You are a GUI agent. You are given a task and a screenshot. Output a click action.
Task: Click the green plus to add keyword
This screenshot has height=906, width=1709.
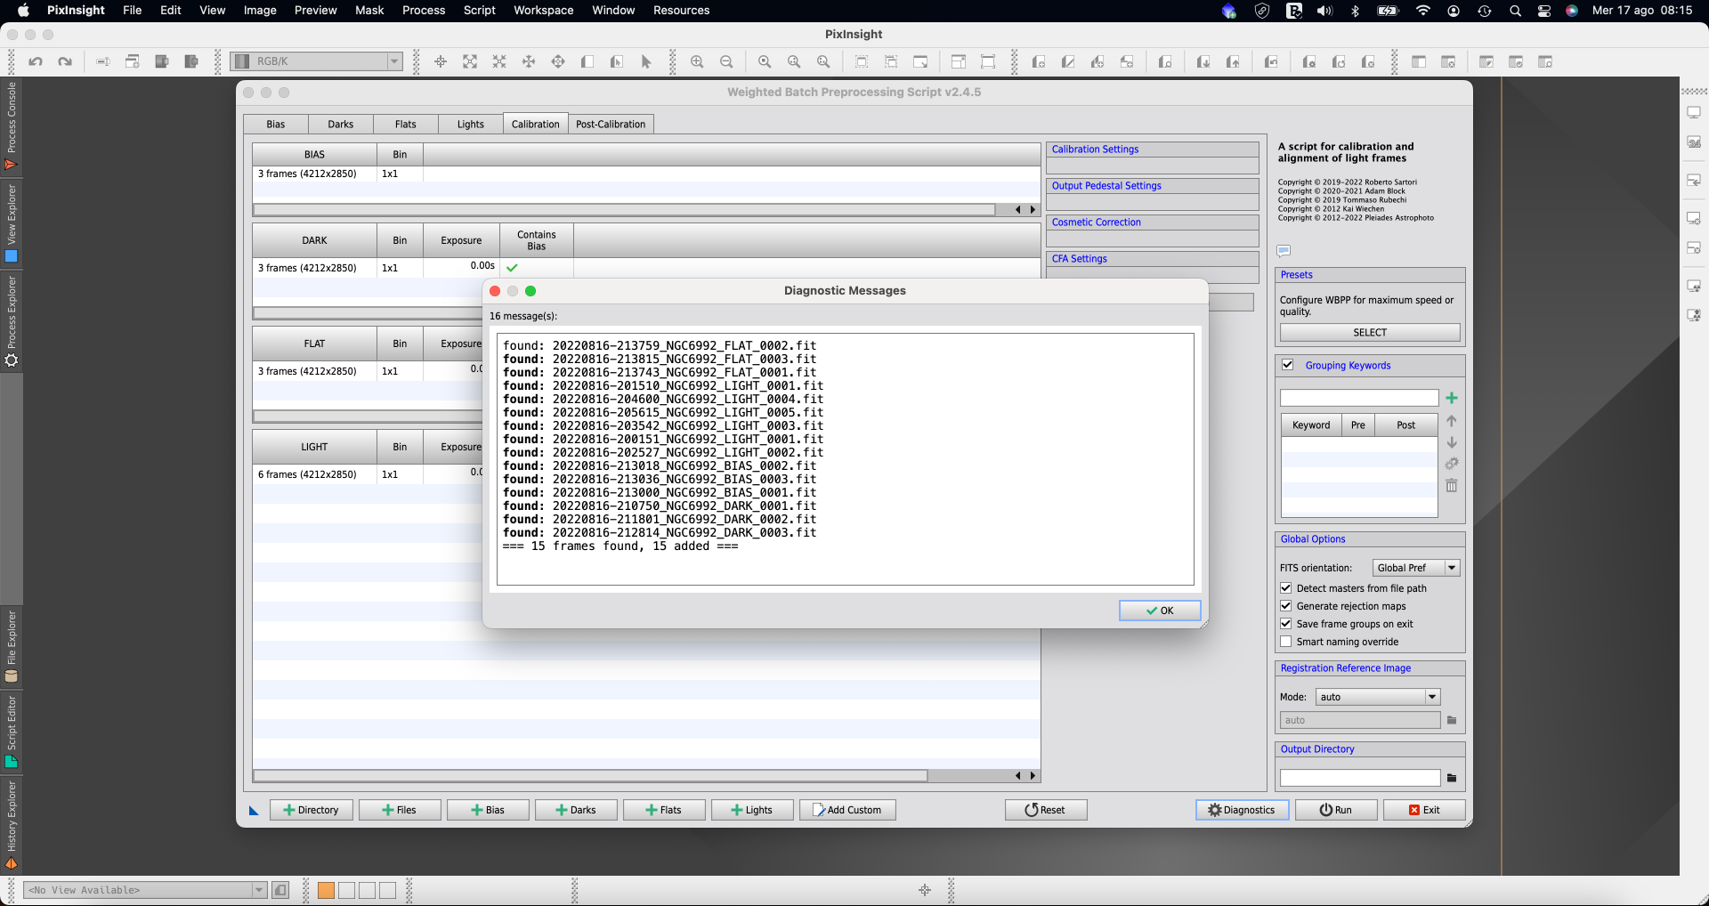[x=1452, y=398]
